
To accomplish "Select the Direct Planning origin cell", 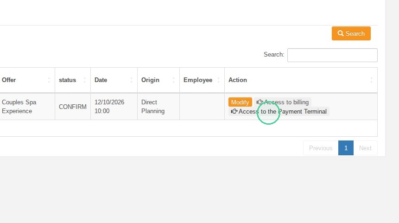I will click(158, 107).
